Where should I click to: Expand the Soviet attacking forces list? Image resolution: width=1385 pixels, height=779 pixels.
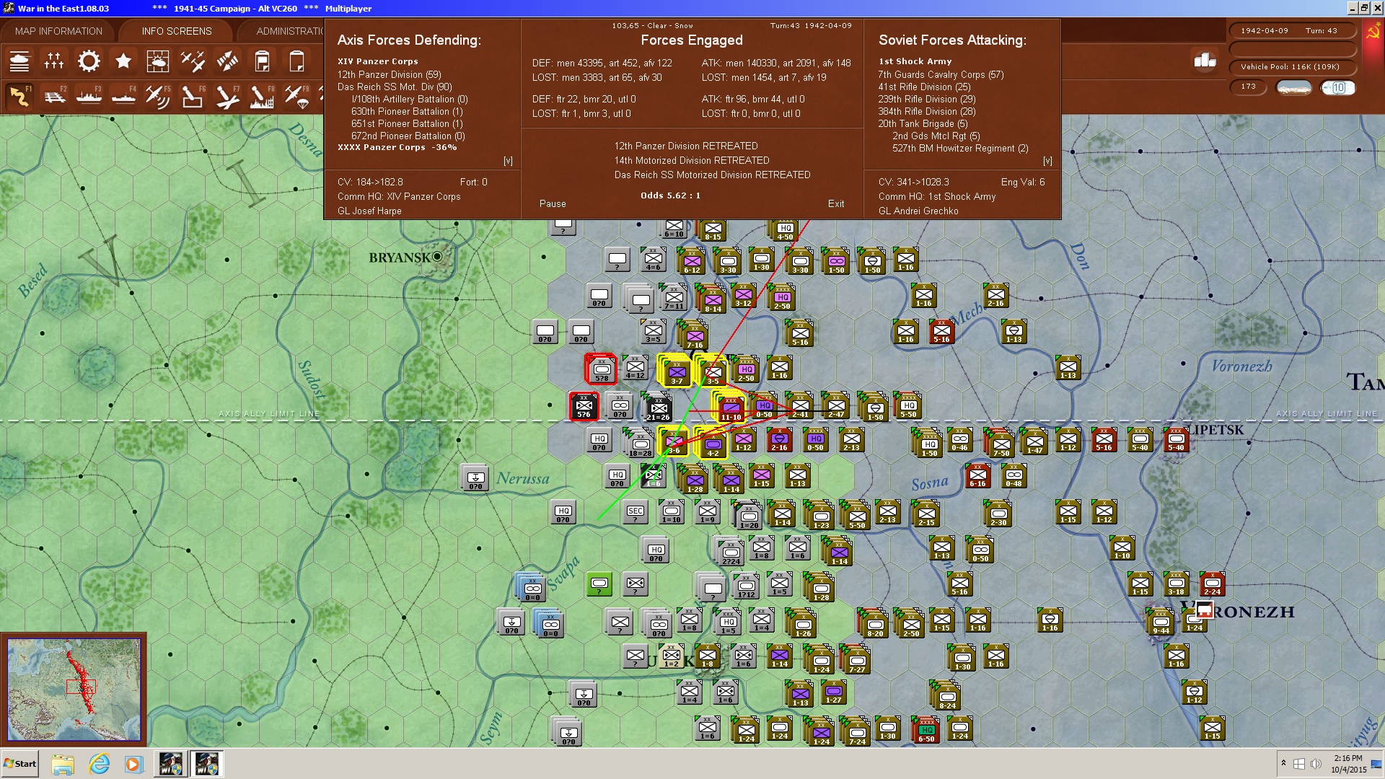tap(1047, 161)
